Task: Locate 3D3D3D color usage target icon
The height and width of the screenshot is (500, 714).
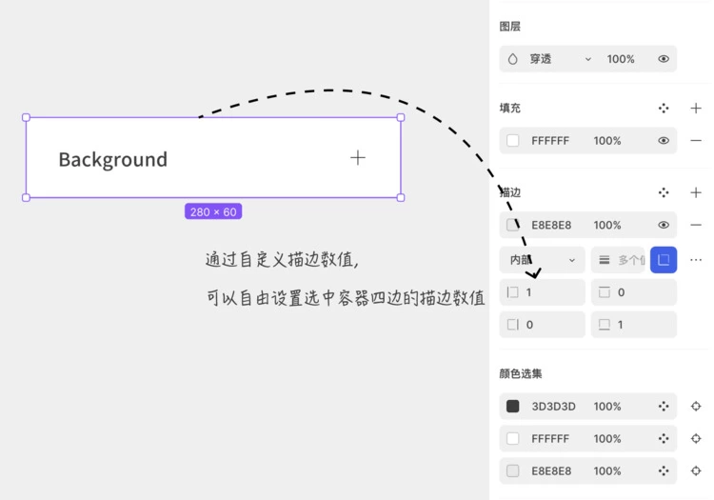Action: [x=696, y=407]
